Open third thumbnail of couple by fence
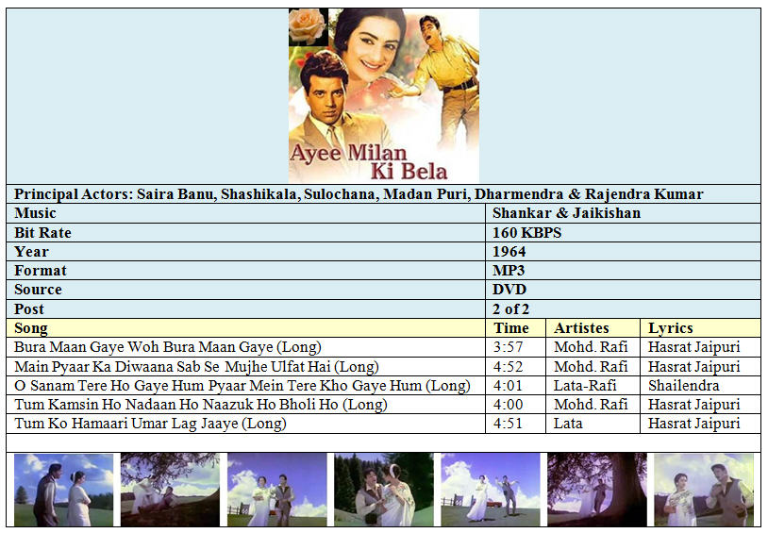This screenshot has height=533, width=768. coord(277,490)
